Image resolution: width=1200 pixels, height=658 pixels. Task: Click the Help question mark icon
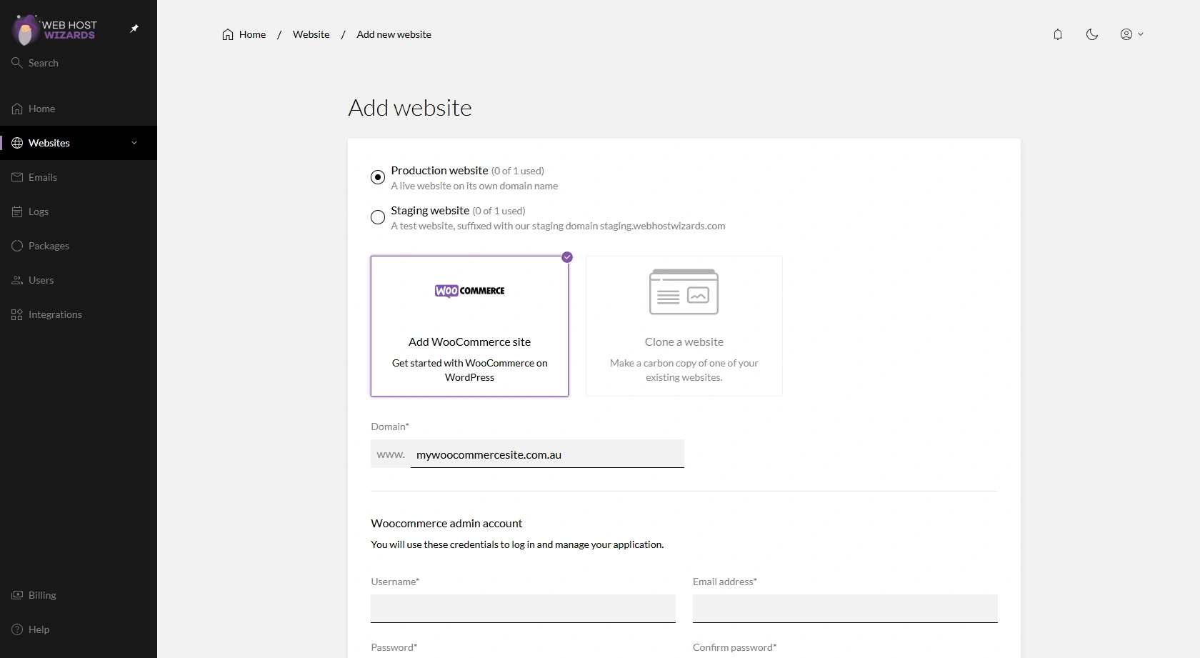click(17, 629)
